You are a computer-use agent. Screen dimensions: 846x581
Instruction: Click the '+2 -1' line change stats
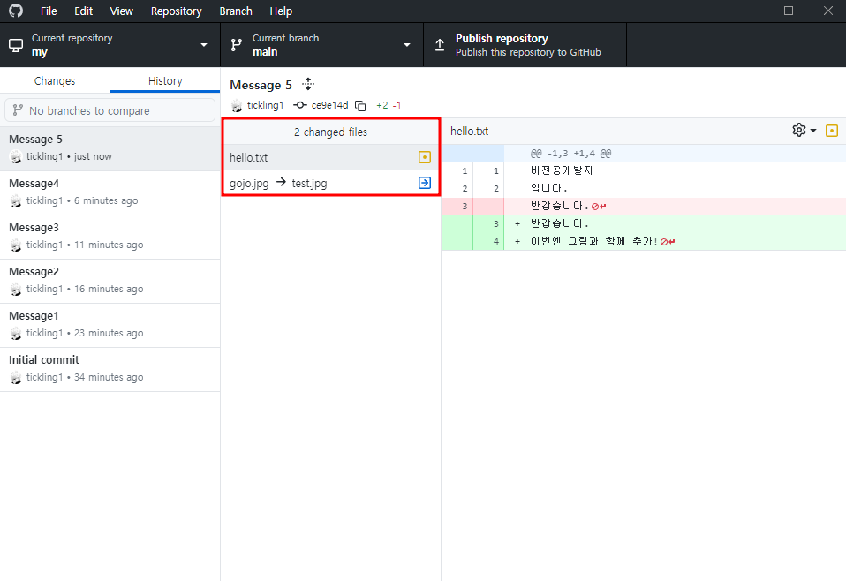[x=389, y=105]
